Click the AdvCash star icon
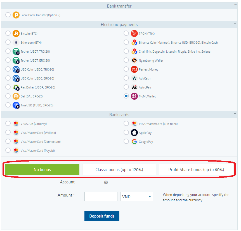This screenshot has height=231, width=241. (x=134, y=78)
